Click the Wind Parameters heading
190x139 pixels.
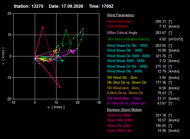click(120, 15)
